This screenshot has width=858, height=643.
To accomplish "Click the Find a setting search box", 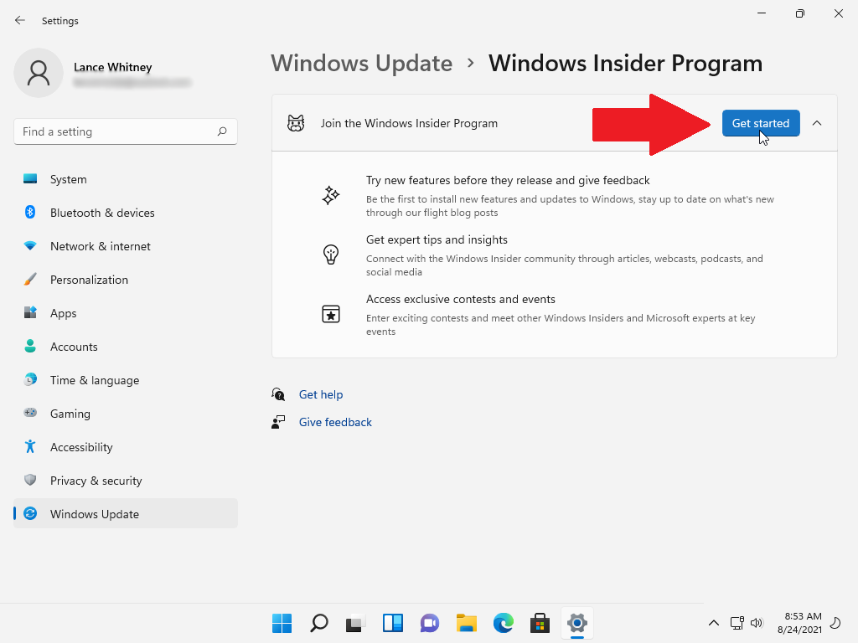I will click(126, 131).
